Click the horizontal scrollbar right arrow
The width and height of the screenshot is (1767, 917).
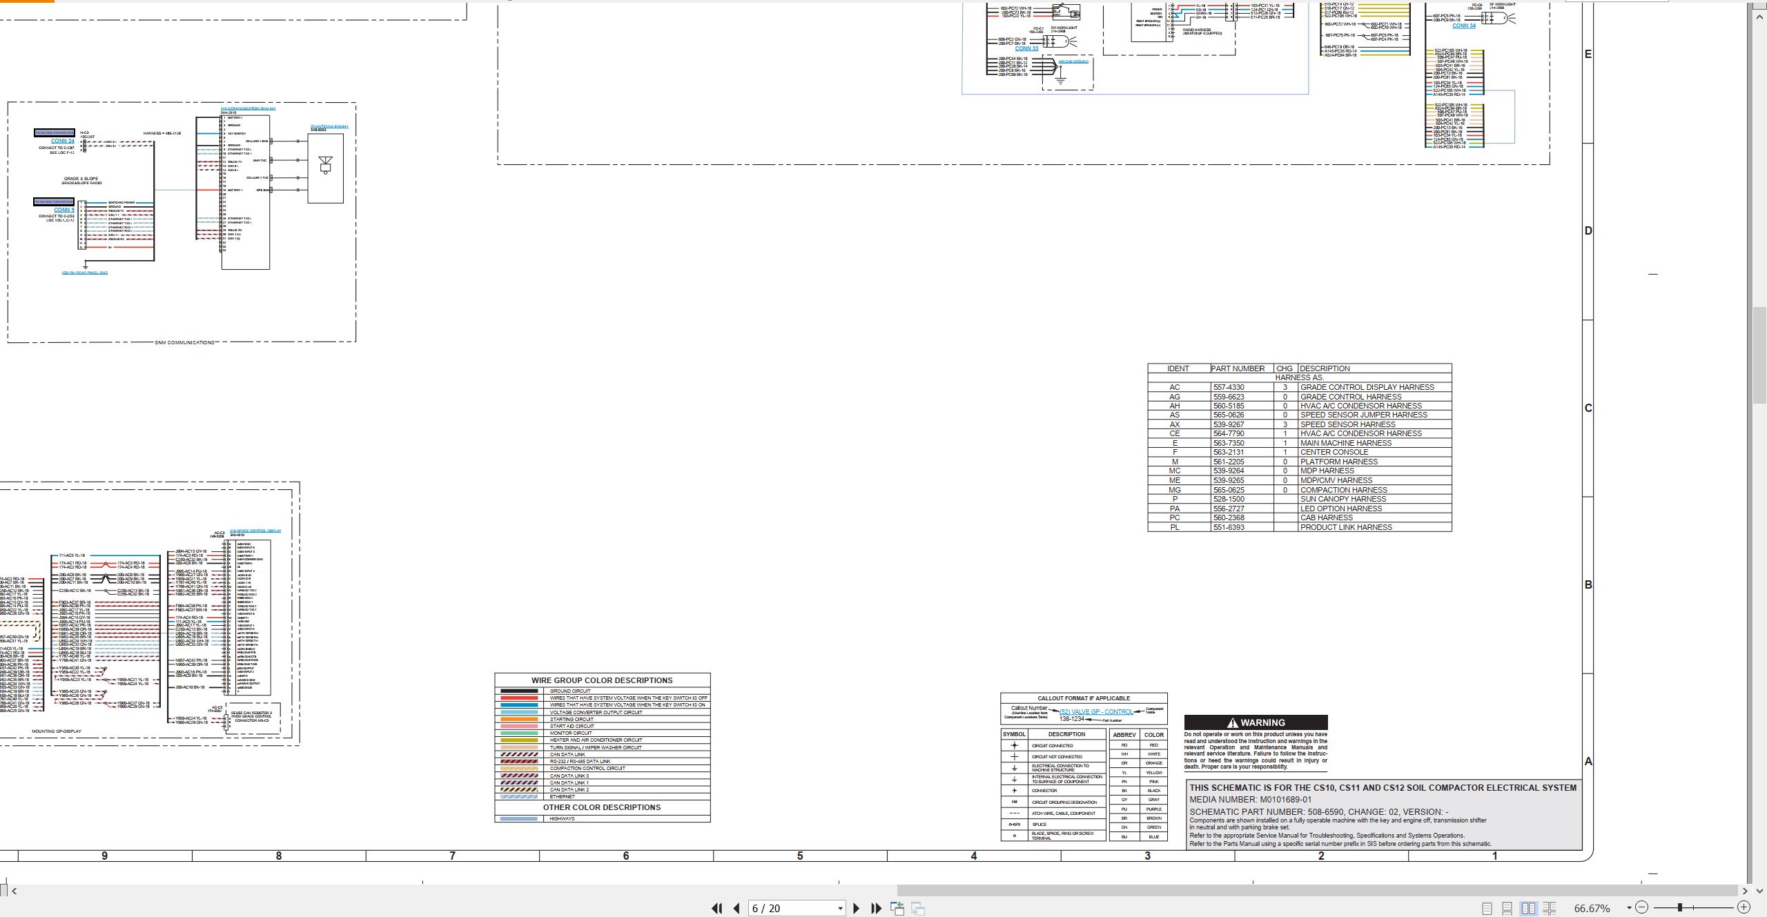point(1745,891)
